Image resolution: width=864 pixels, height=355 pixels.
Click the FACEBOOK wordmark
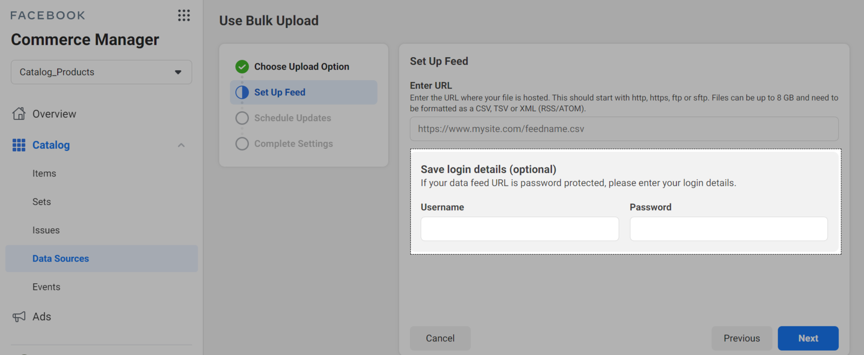tap(48, 15)
